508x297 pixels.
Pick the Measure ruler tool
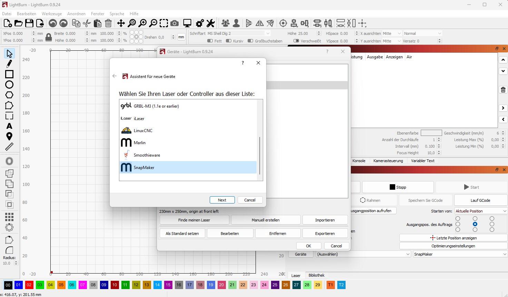pyautogui.click(x=9, y=147)
